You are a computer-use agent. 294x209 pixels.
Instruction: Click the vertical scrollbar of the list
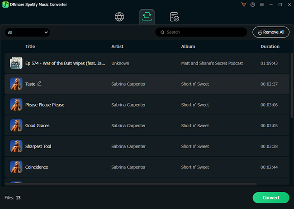[x=292, y=85]
